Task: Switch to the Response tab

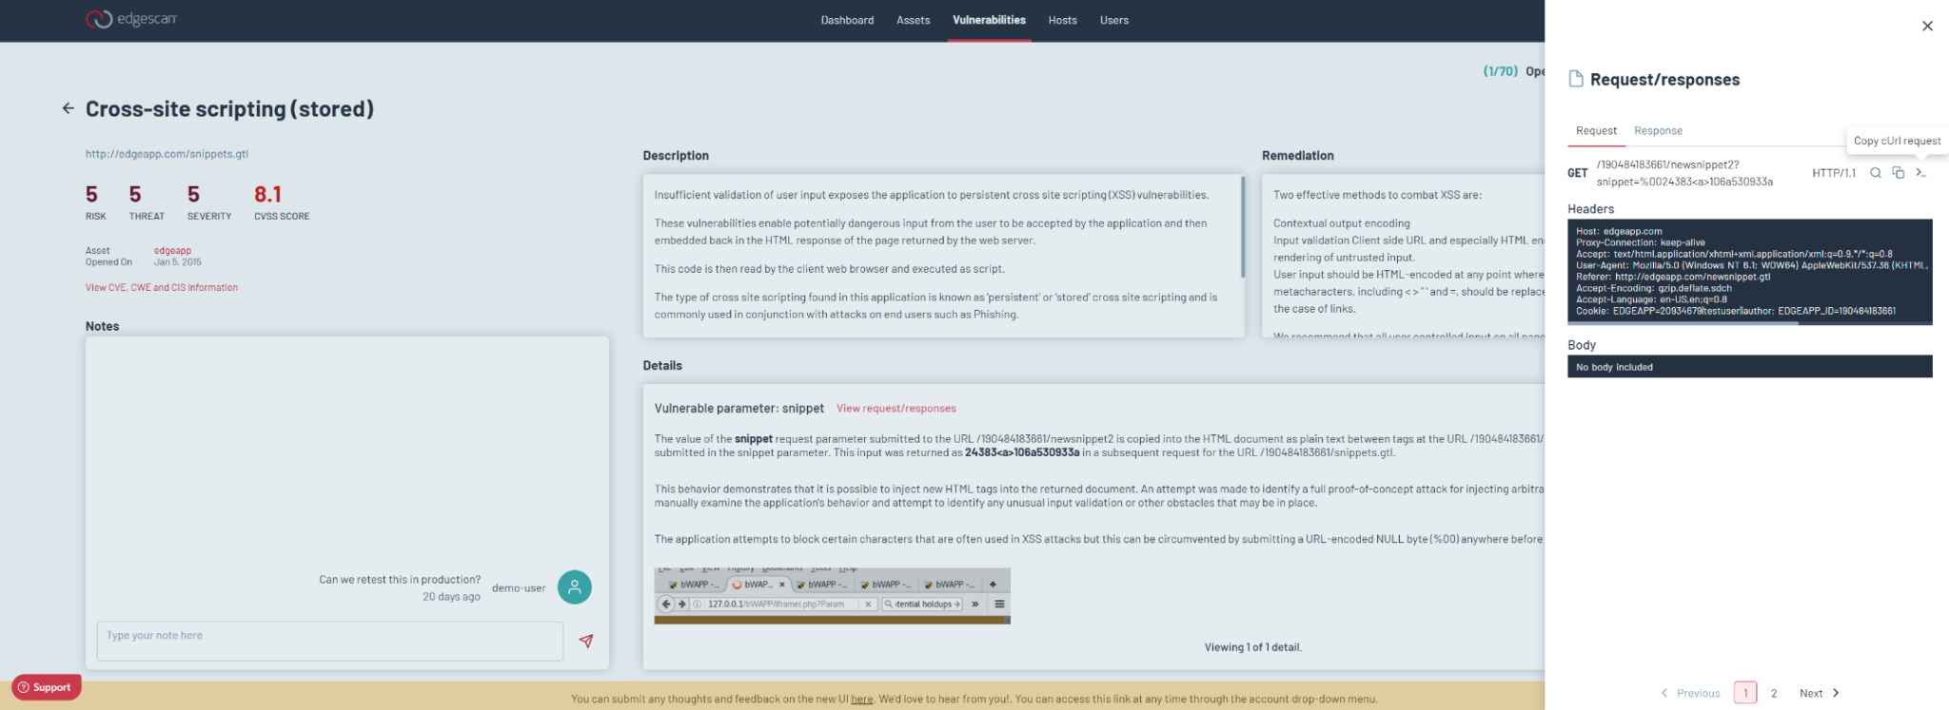Action: [x=1658, y=131]
